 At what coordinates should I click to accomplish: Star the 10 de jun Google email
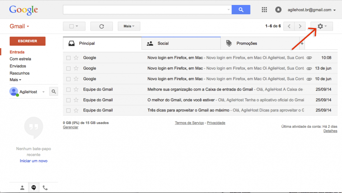point(76,79)
